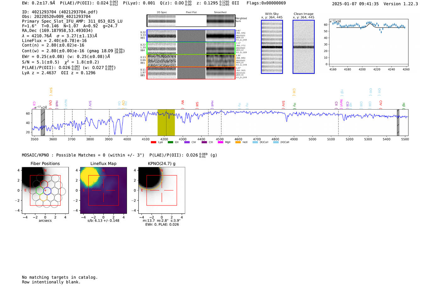Viewport: 440px width, 299px height.
Task: Click the Smoothed column header
Action: click(x=220, y=13)
